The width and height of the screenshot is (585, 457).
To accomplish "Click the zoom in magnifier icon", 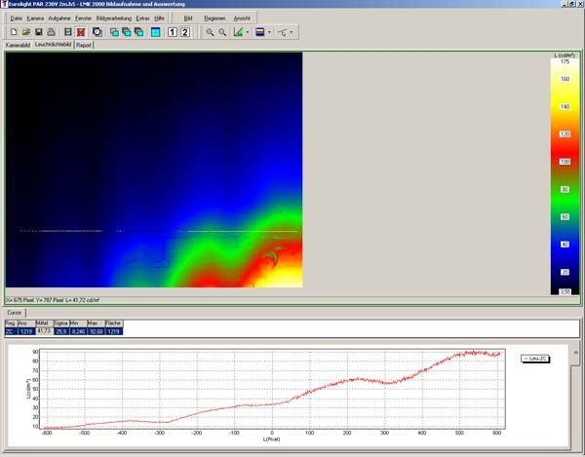I will [x=211, y=32].
